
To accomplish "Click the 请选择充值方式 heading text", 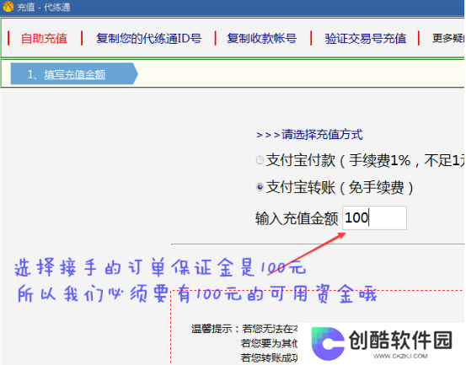I will coord(309,135).
